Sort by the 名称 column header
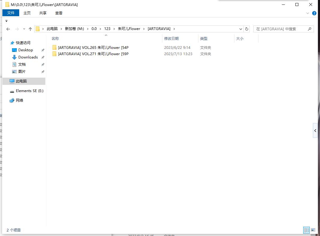320x236 pixels. (55, 38)
